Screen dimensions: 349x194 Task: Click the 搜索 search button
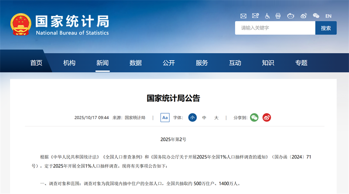326,28
